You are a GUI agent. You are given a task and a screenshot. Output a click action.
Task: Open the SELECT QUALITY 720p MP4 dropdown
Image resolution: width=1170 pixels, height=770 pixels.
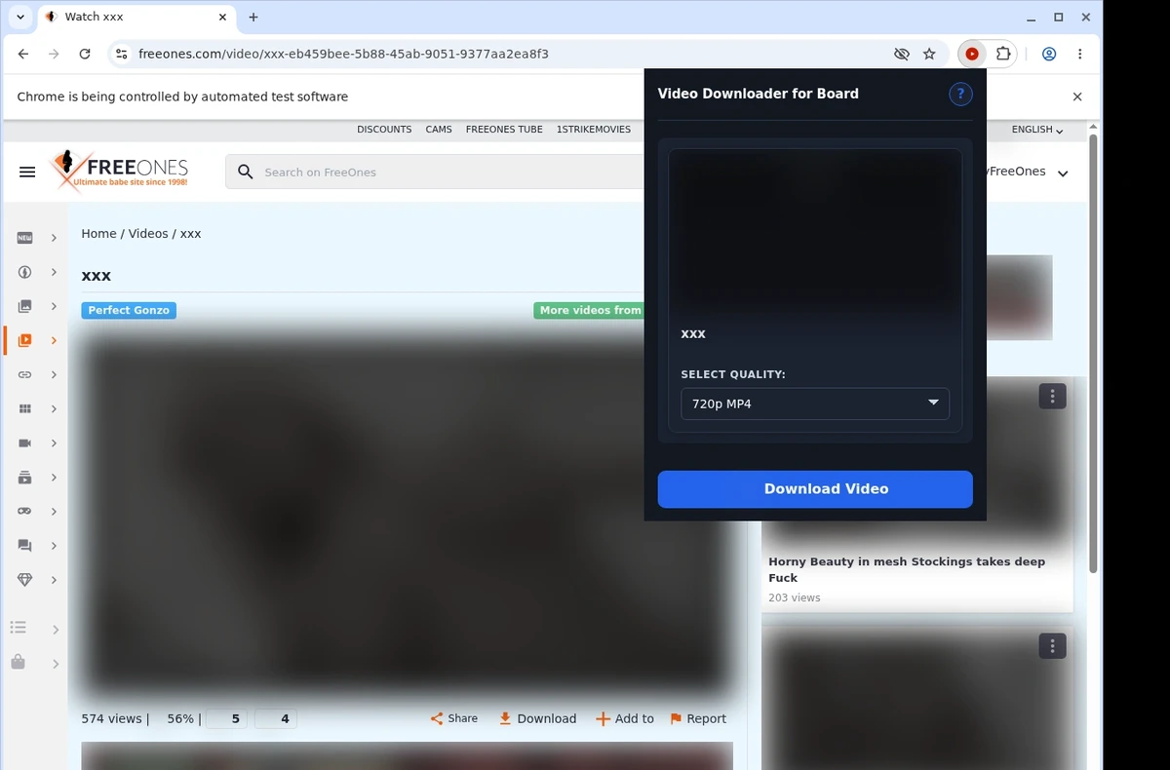(815, 404)
